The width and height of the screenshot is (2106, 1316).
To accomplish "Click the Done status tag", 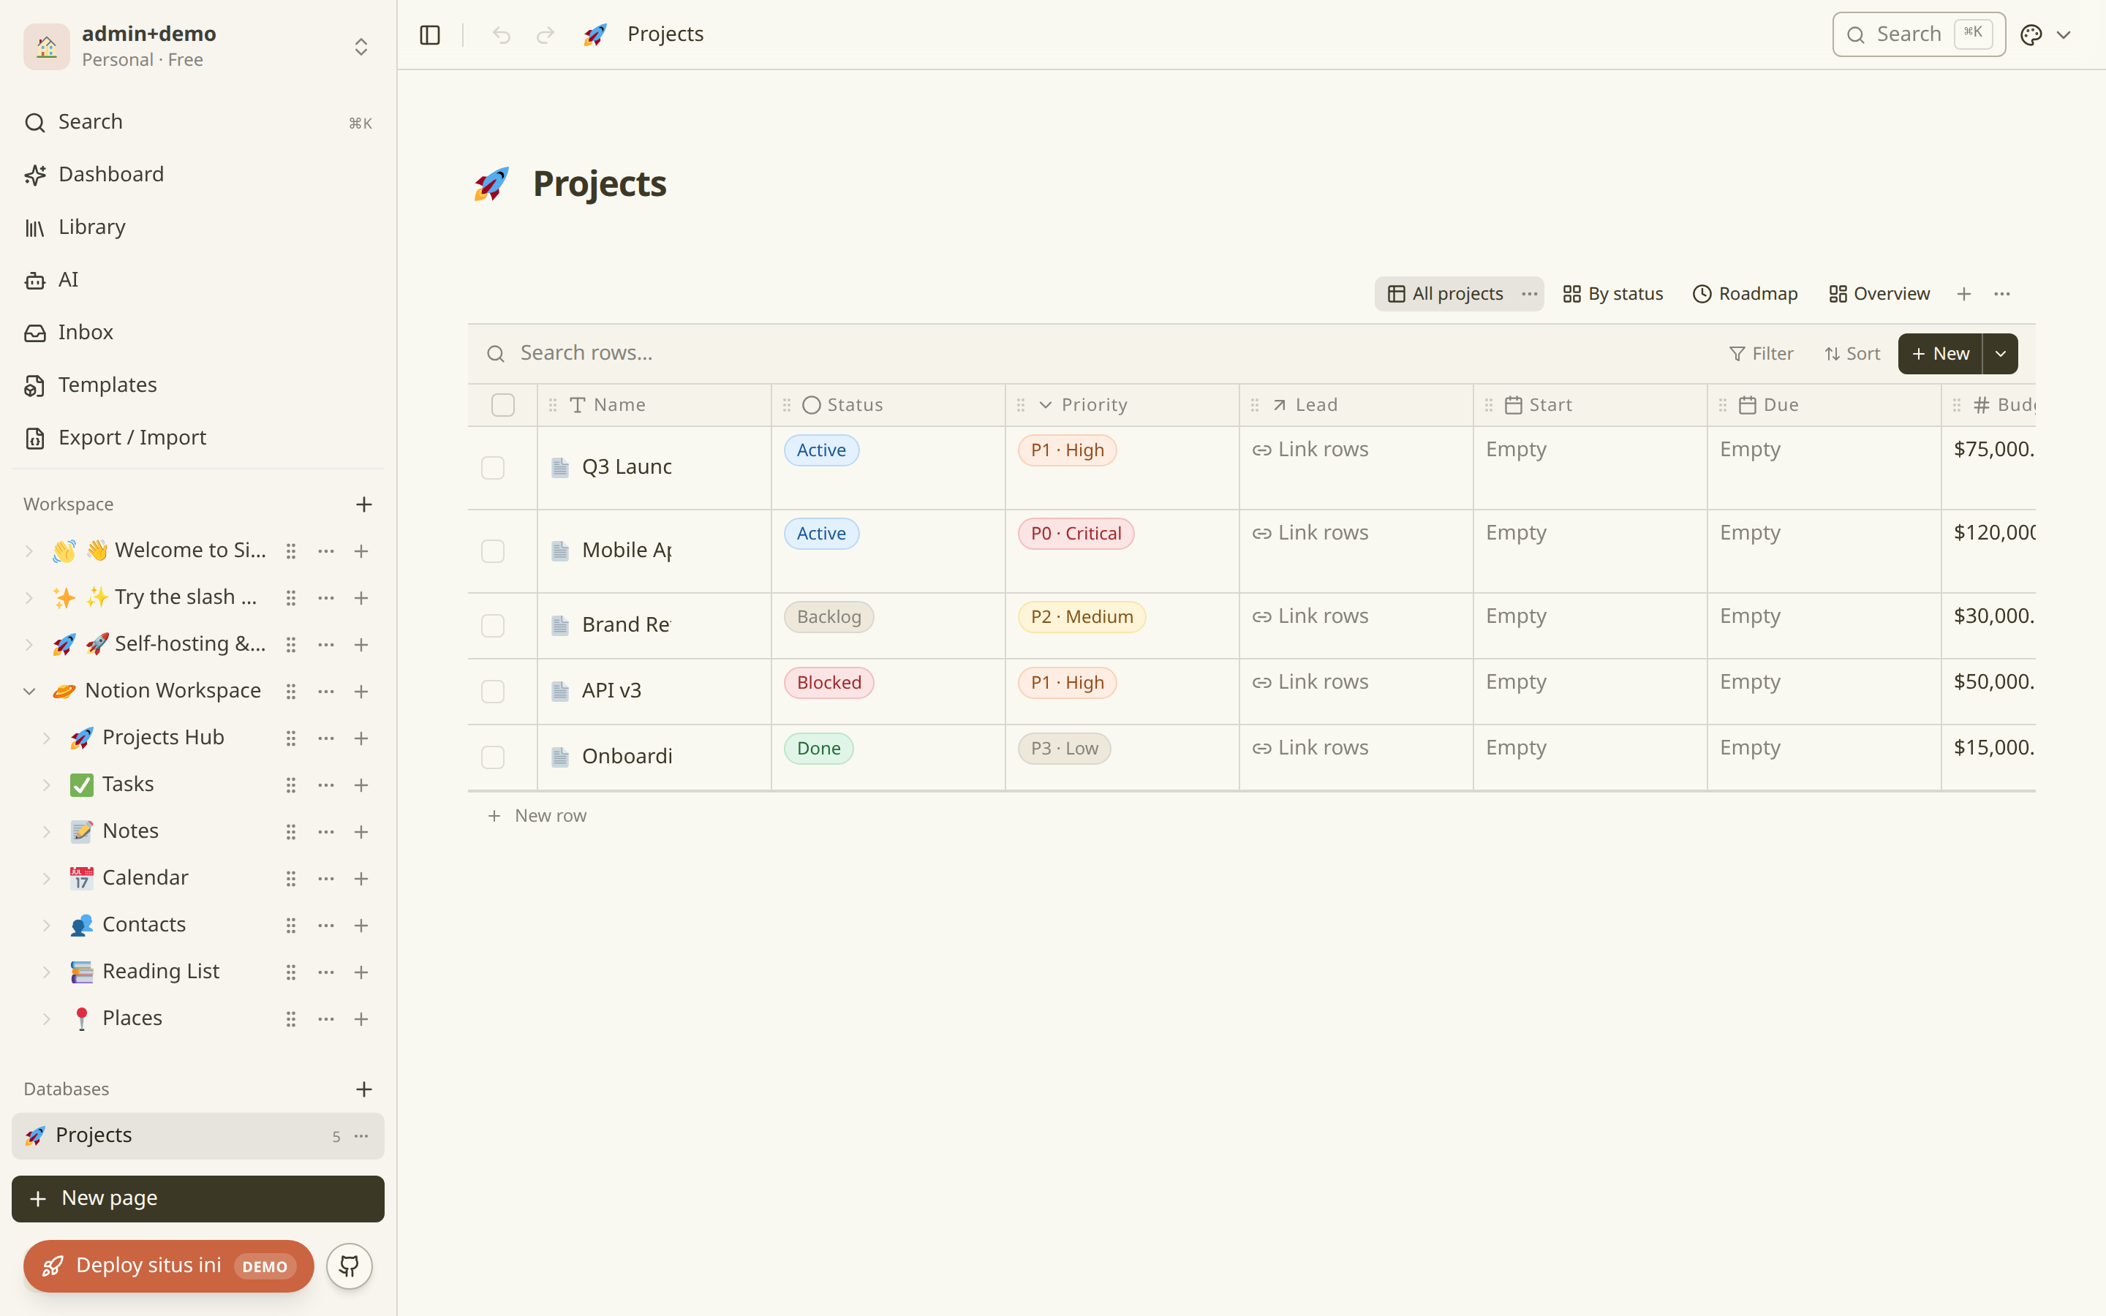I will click(x=818, y=749).
